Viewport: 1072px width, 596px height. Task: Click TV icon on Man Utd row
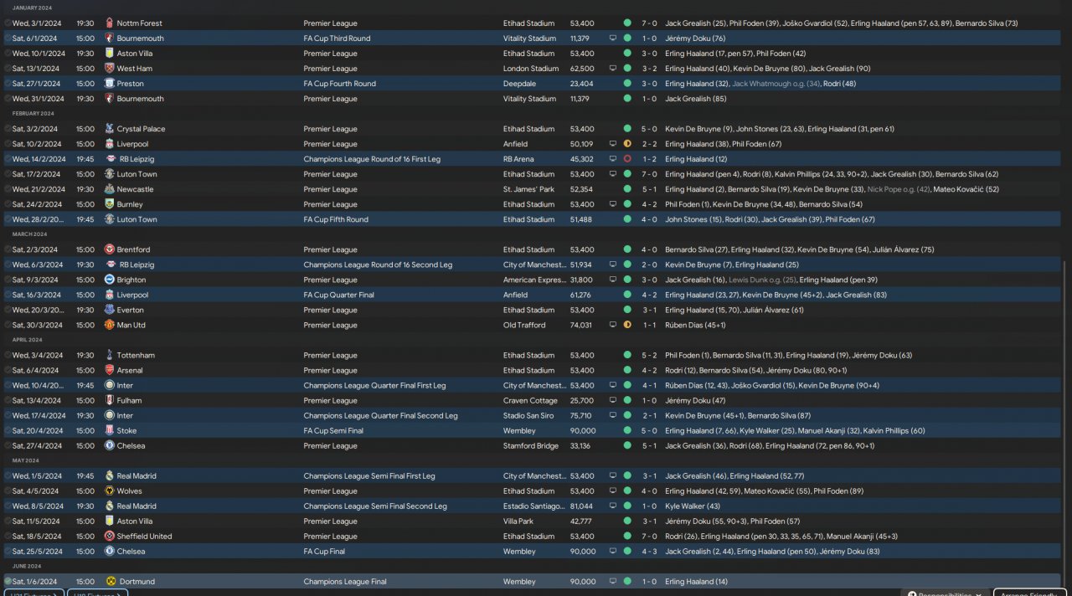pos(612,325)
